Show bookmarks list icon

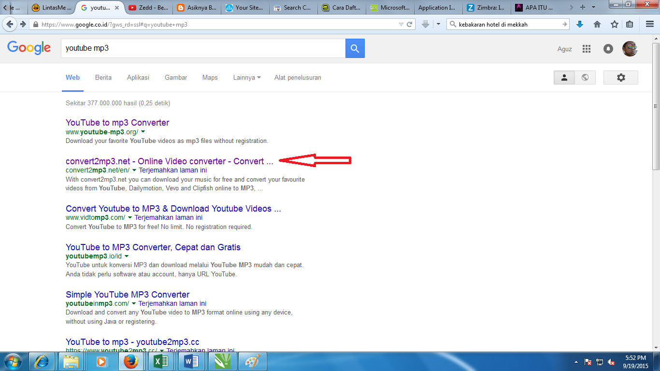(630, 24)
